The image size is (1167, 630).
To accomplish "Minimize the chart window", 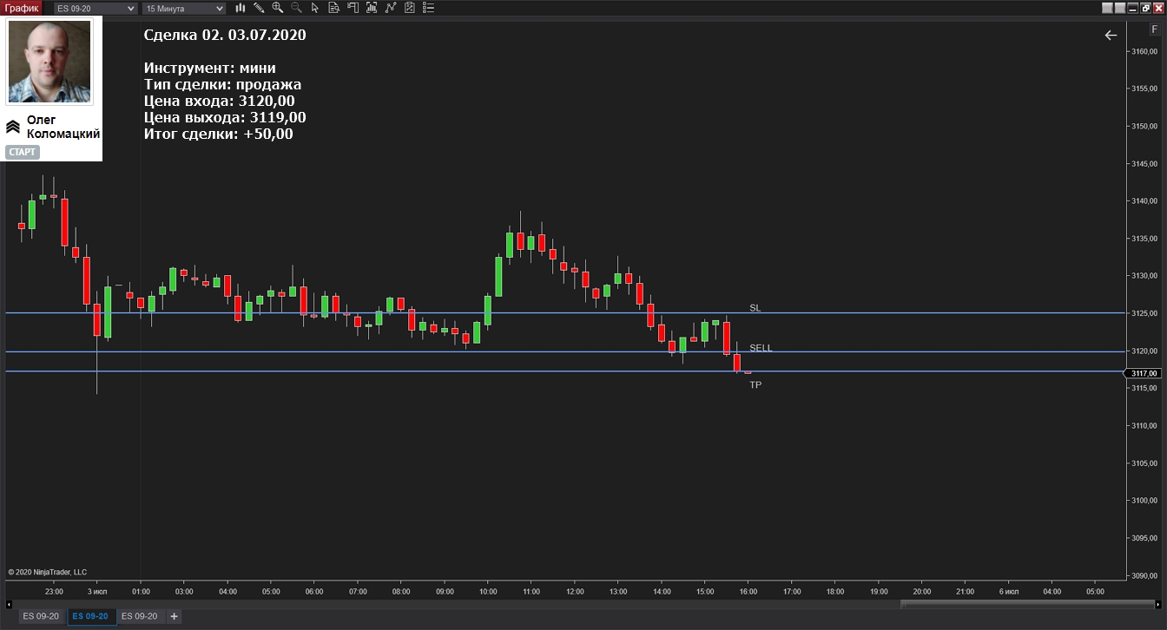I will (x=1132, y=8).
